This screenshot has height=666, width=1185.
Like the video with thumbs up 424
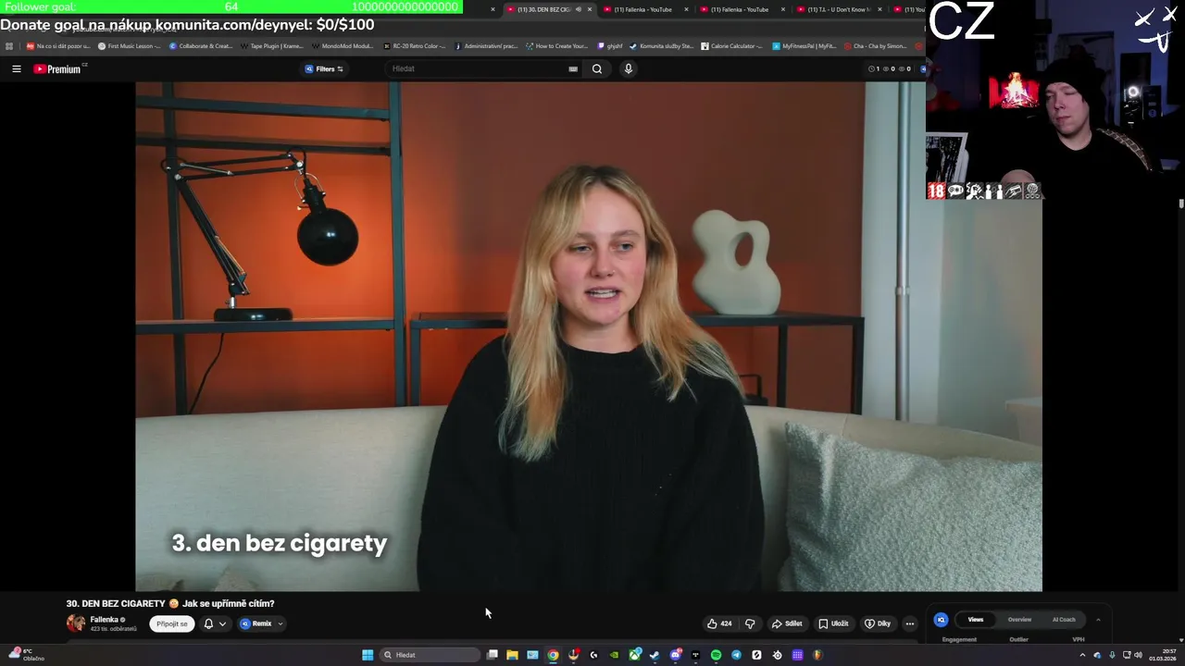pyautogui.click(x=719, y=623)
